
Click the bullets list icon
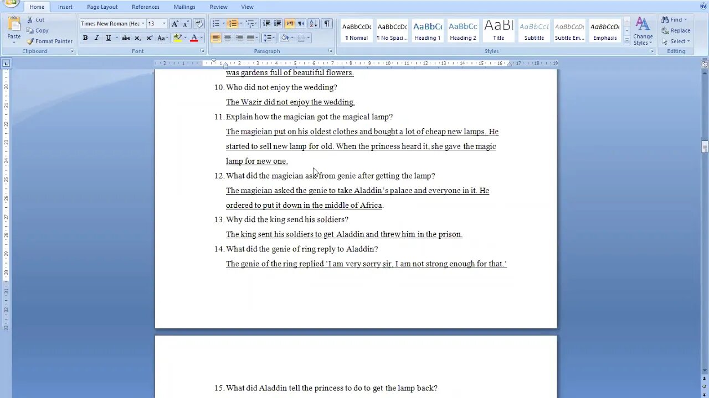(216, 23)
